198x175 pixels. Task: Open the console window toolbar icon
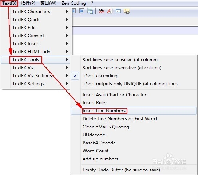[x=118, y=11]
